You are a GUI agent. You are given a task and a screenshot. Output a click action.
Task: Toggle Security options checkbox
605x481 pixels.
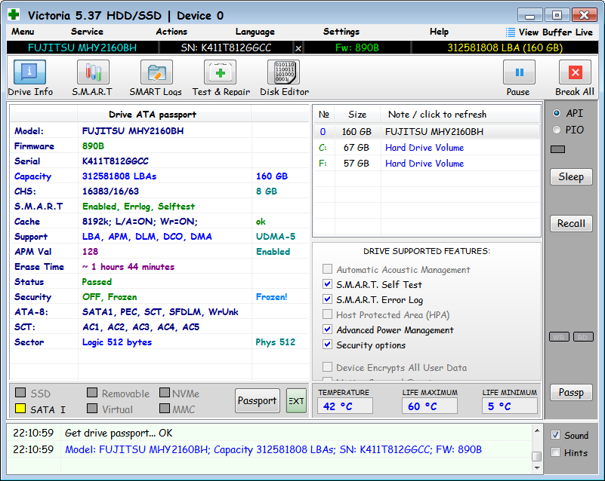tap(327, 345)
